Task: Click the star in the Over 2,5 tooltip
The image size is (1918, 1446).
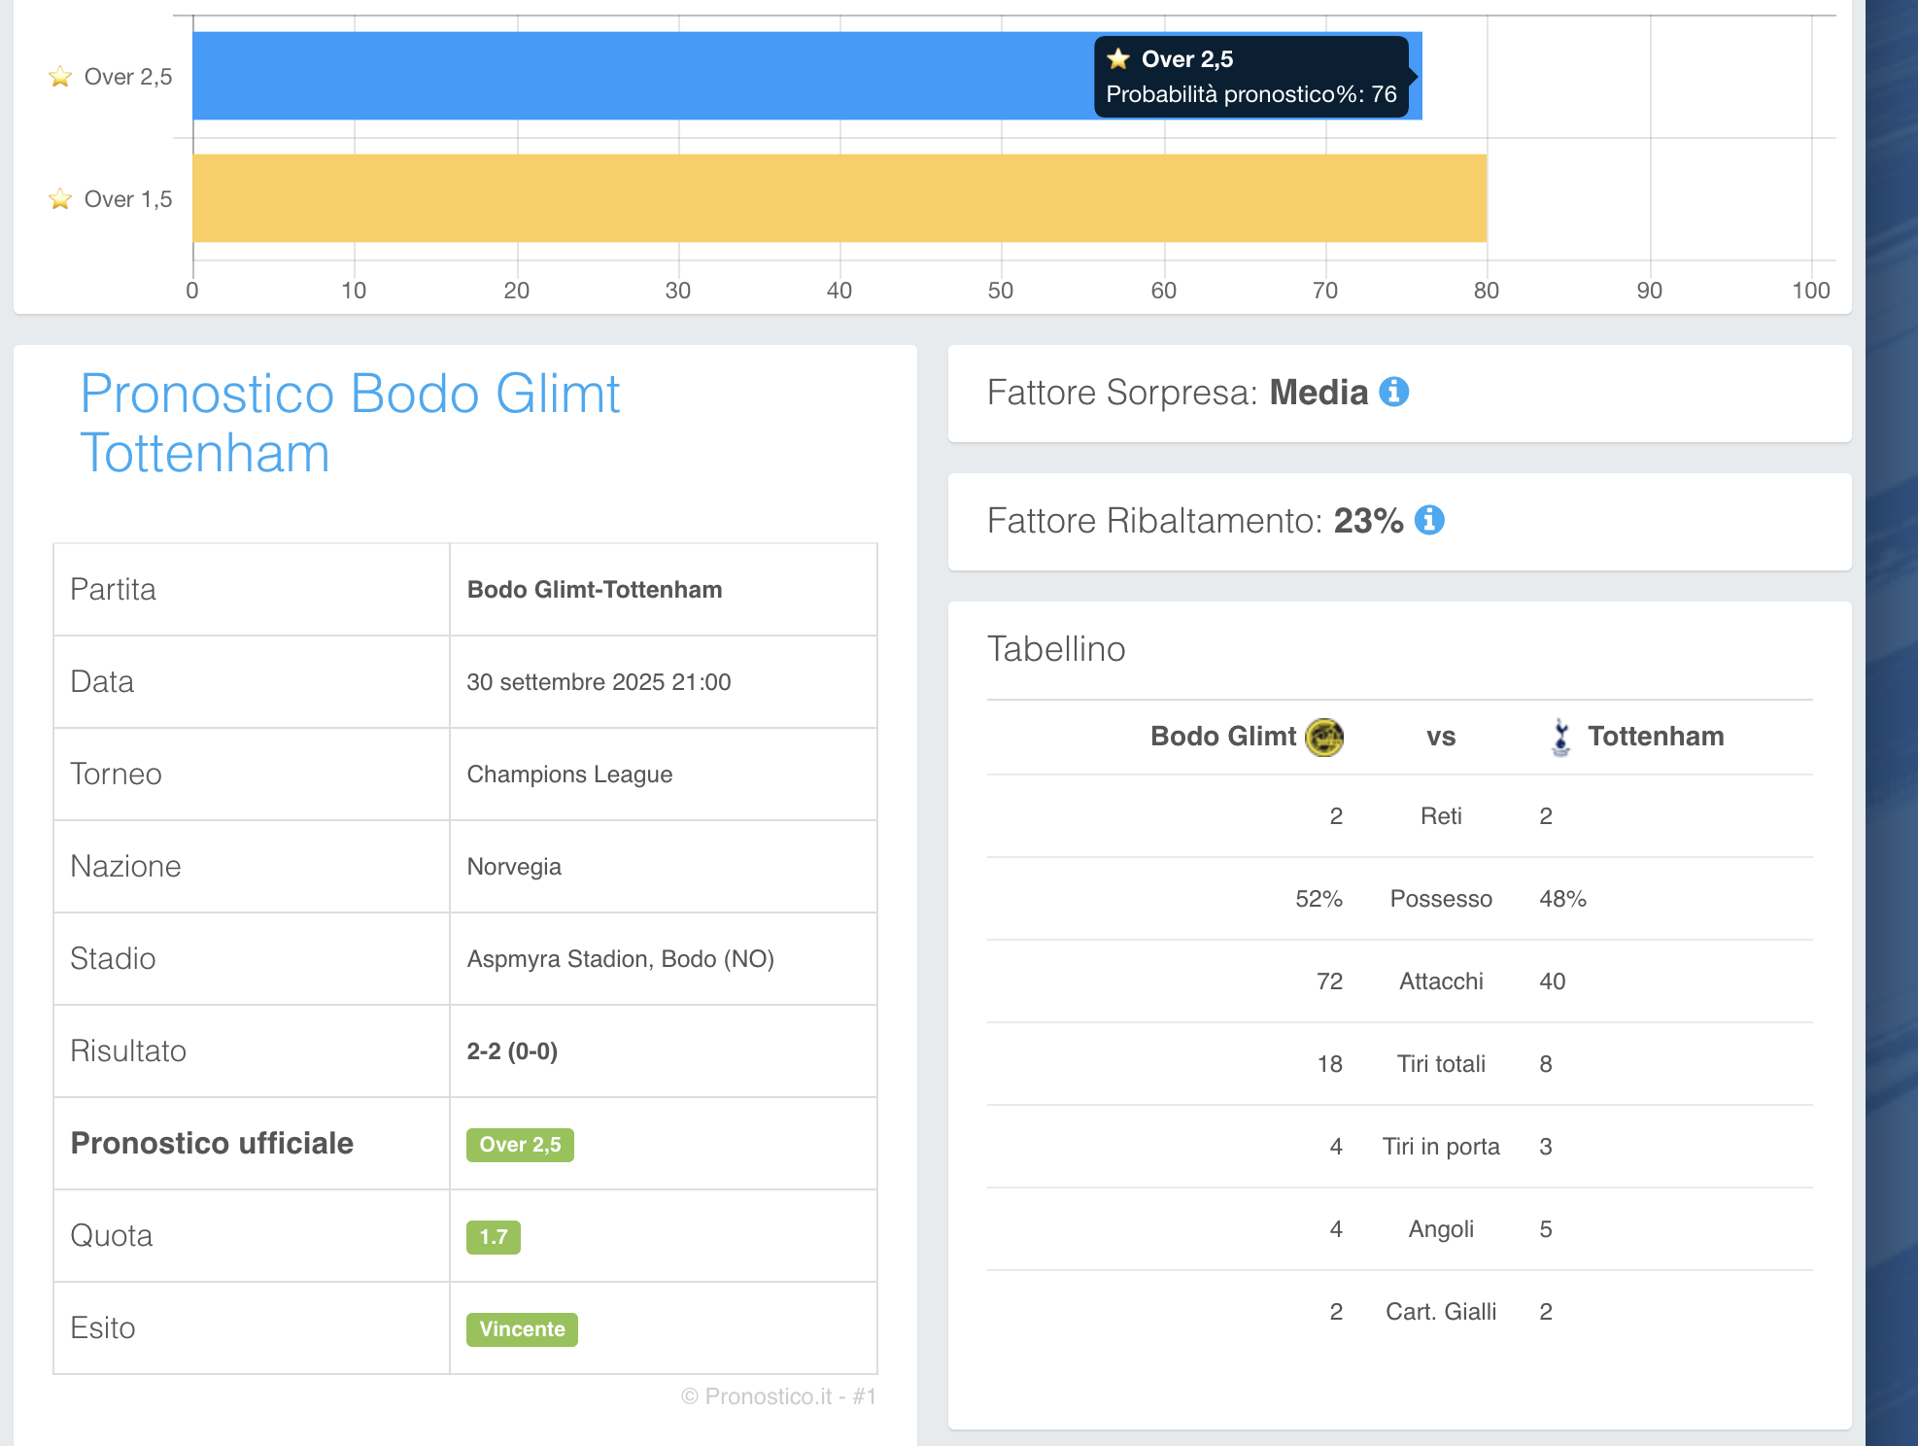Action: click(1118, 59)
